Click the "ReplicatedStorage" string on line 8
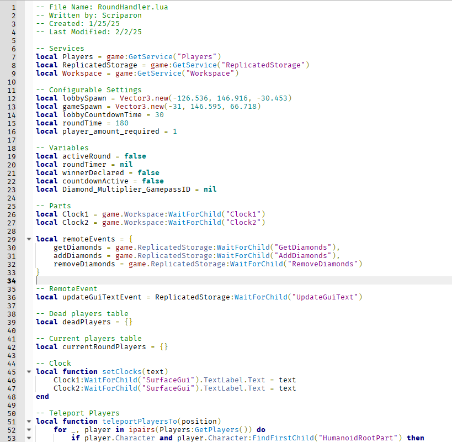Image resolution: width=452 pixels, height=442 pixels. (x=263, y=65)
